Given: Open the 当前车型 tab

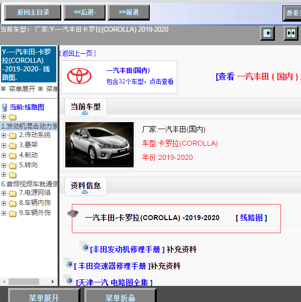Looking at the screenshot, I should [x=85, y=108].
